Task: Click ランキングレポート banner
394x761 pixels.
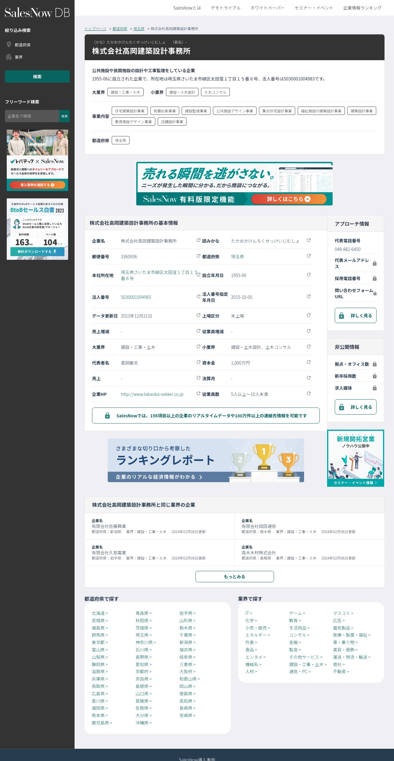Action: (206, 460)
